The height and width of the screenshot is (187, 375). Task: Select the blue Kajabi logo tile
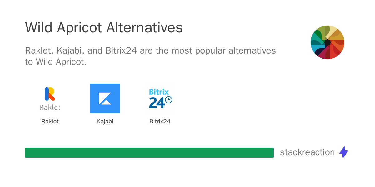[x=105, y=98]
